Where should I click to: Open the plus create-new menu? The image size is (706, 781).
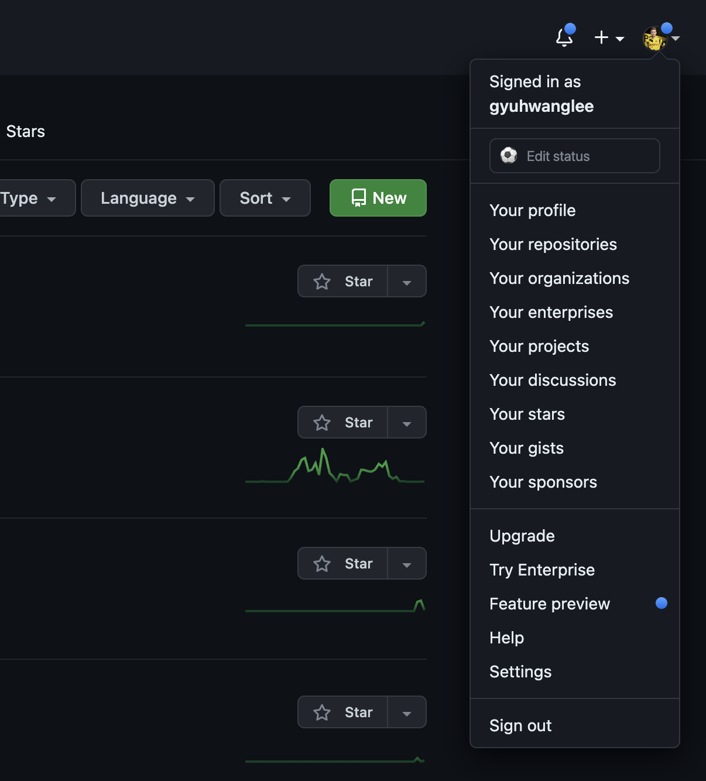coord(609,37)
